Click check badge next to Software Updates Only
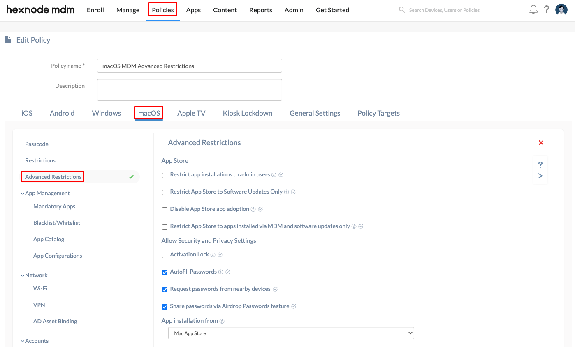The height and width of the screenshot is (347, 575). click(294, 192)
